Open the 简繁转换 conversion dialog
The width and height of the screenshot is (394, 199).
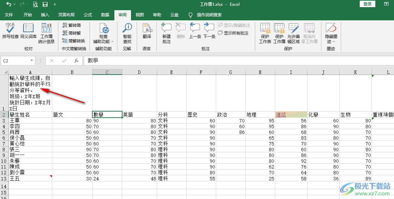pyautogui.click(x=74, y=41)
